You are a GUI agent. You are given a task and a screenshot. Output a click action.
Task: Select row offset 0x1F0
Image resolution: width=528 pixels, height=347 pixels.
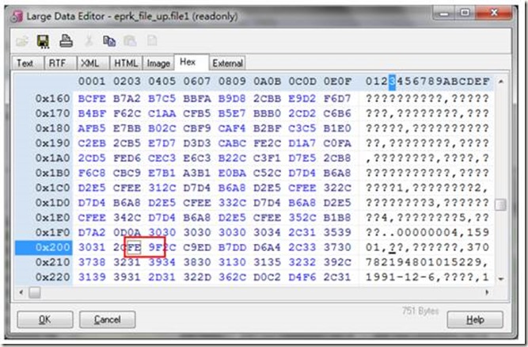(52, 232)
